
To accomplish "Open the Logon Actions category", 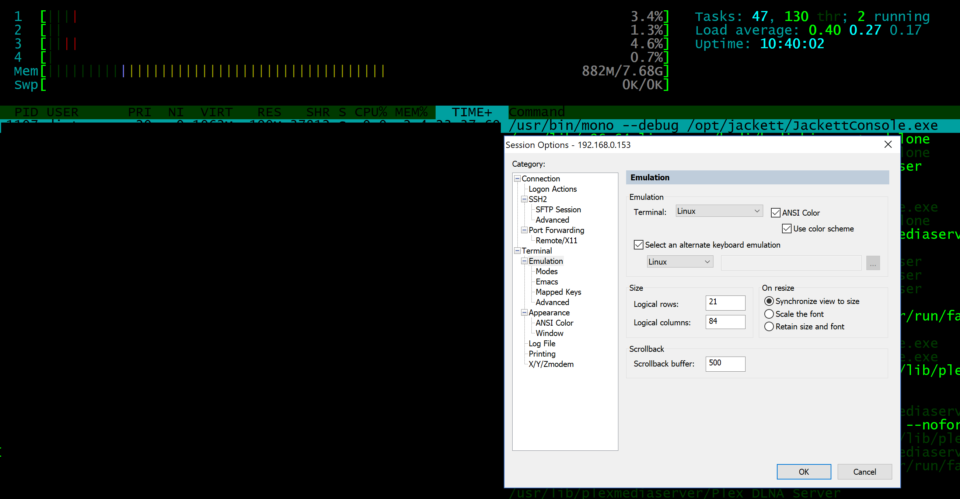I will tap(552, 189).
